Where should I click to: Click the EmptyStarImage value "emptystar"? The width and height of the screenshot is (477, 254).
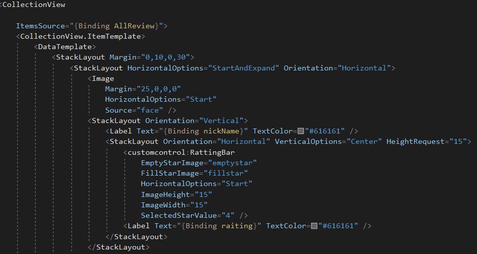click(x=232, y=163)
